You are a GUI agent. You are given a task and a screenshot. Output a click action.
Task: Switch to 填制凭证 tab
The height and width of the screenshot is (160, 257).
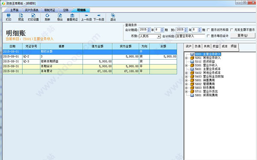(50, 10)
